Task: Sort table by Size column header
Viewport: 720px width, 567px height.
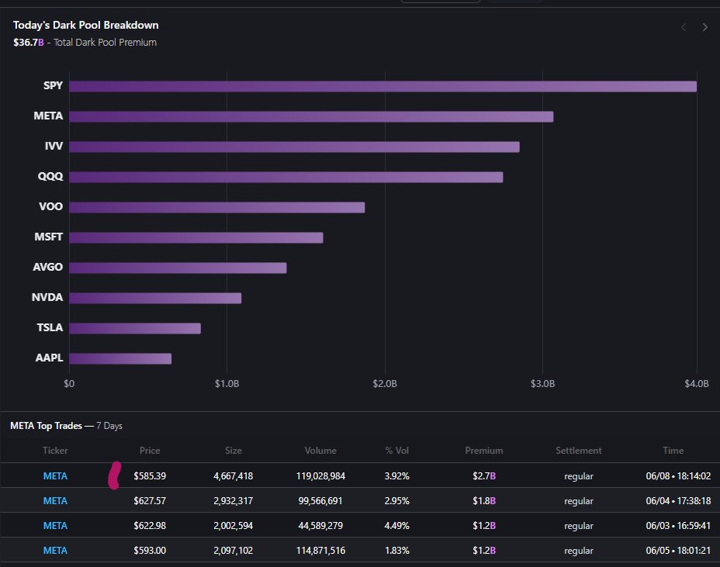Action: [x=234, y=451]
